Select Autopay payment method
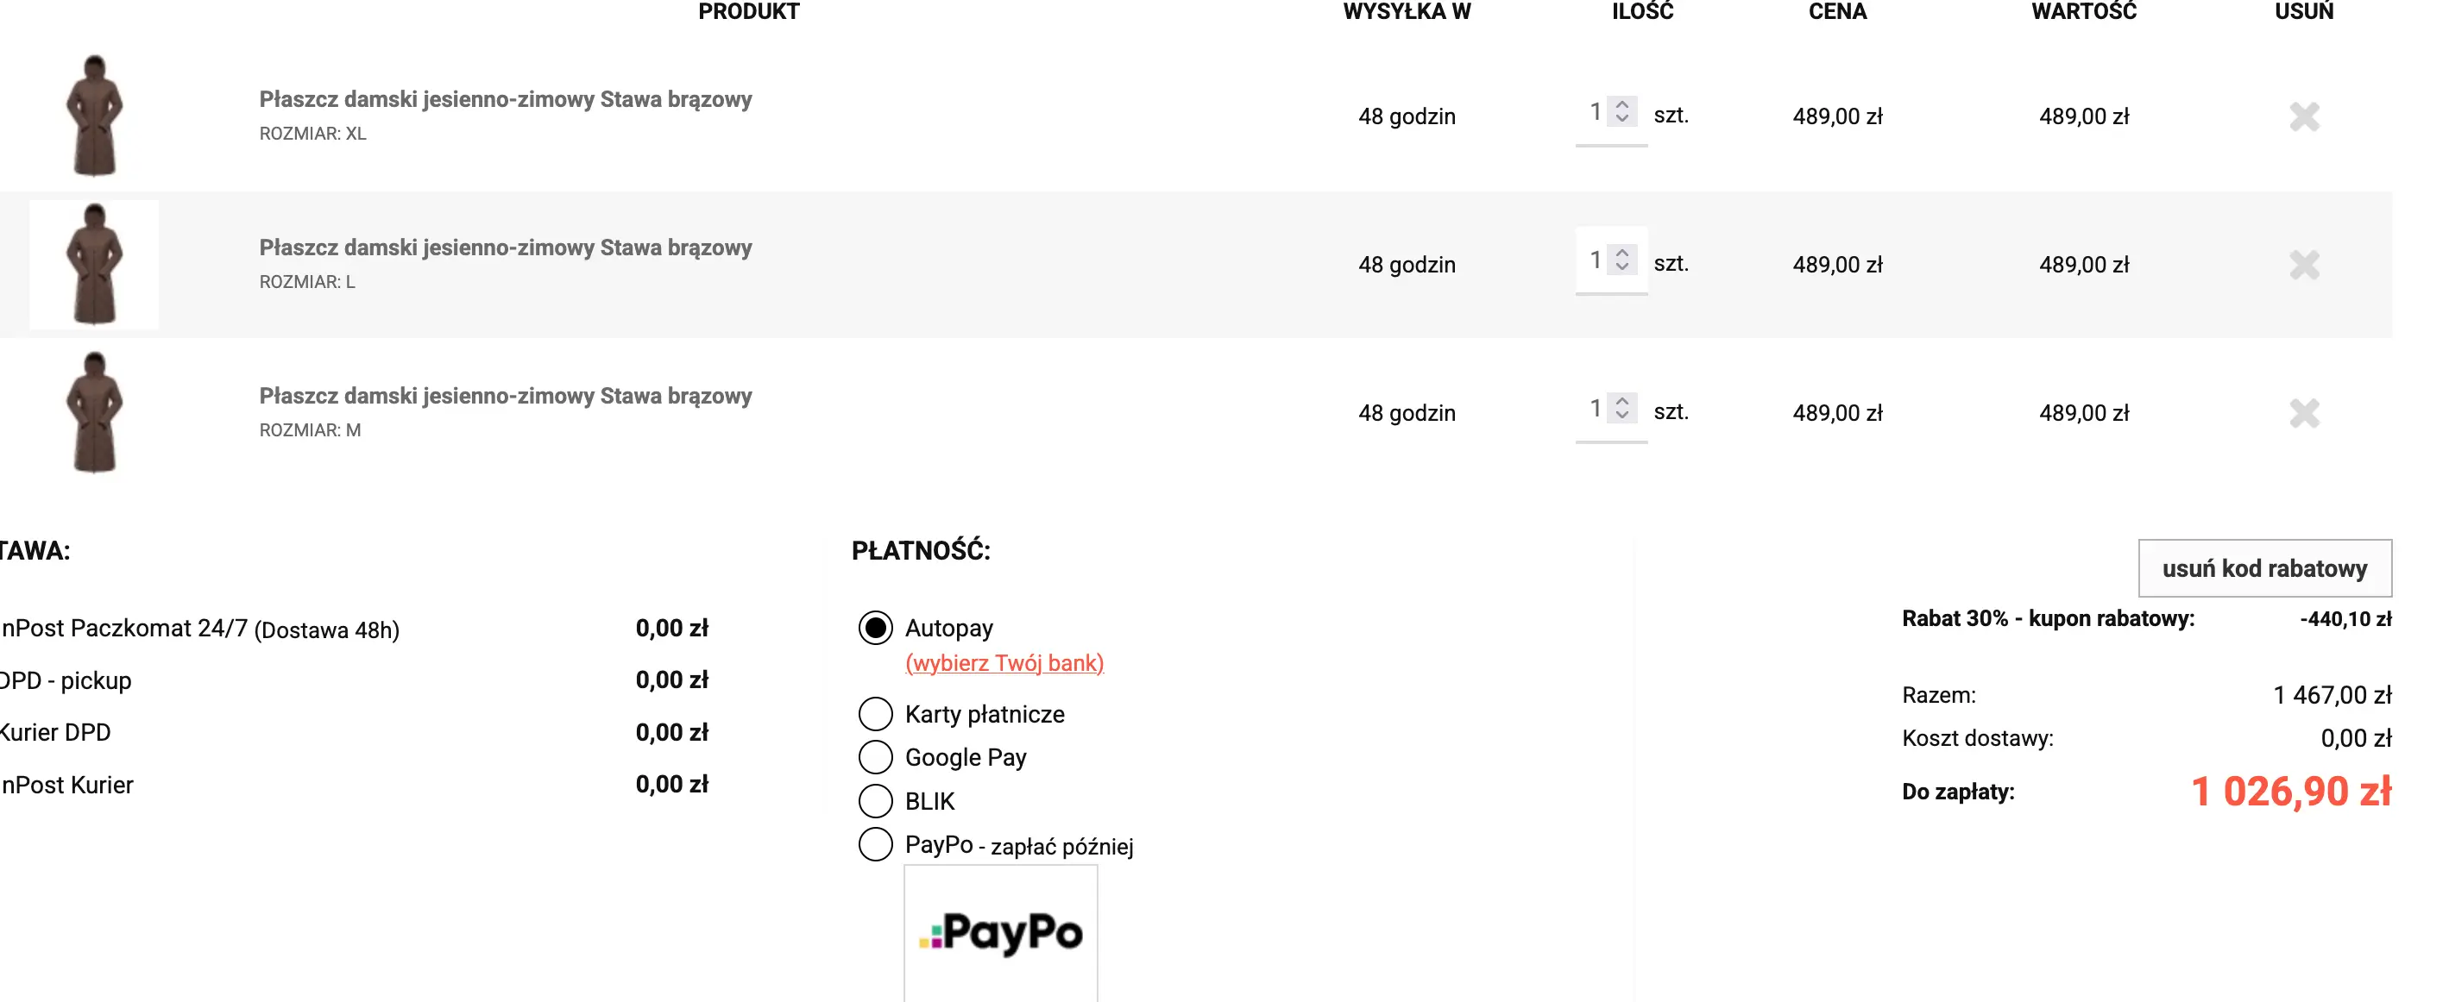This screenshot has height=1002, width=2449. point(875,628)
